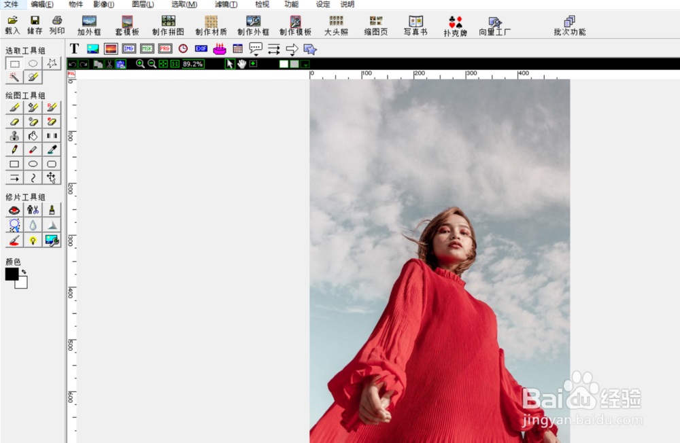The height and width of the screenshot is (443, 680).
Task: Set zoom to 1:1 actual size
Action: tap(175, 64)
